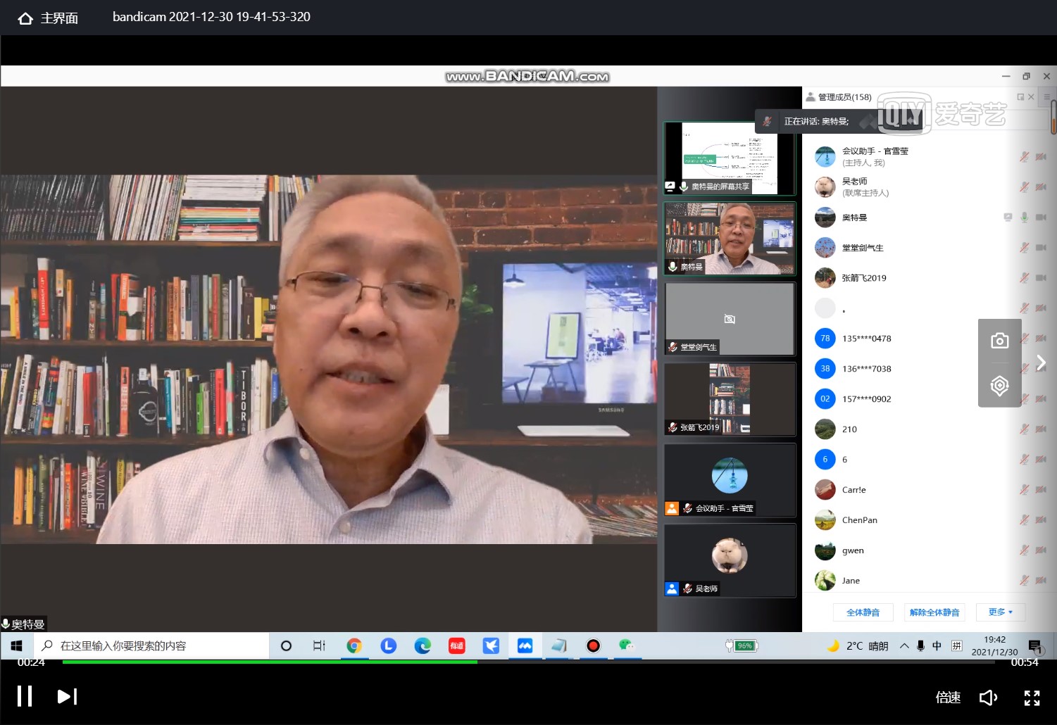Open the 更多 dropdown menu
This screenshot has width=1057, height=725.
click(1000, 612)
